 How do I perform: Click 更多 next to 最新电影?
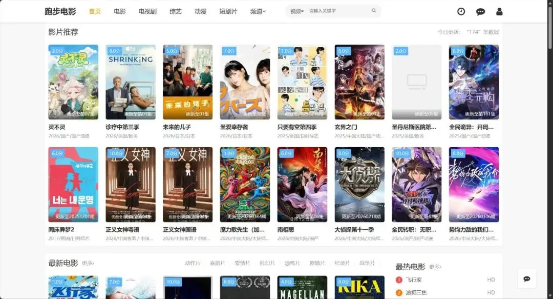click(88, 263)
